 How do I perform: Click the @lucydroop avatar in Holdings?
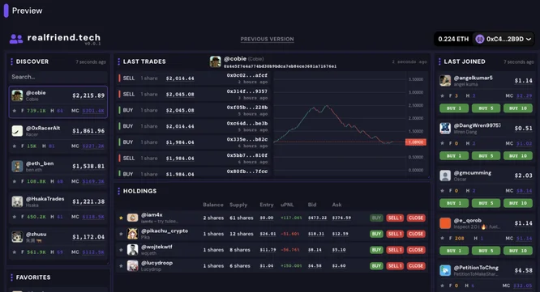(x=133, y=265)
